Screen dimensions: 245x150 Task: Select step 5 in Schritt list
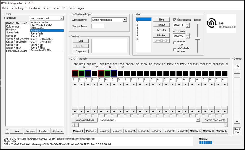click(143, 31)
